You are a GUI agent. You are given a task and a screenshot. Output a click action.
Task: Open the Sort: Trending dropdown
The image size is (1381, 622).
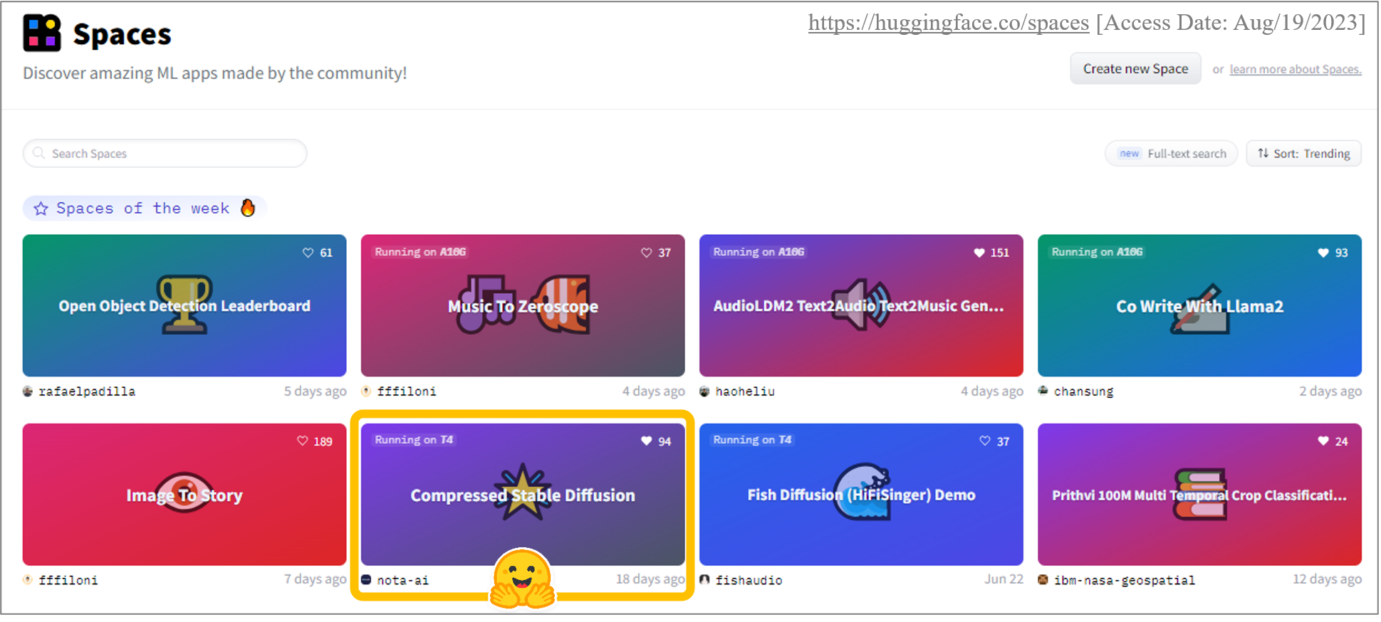pyautogui.click(x=1303, y=154)
